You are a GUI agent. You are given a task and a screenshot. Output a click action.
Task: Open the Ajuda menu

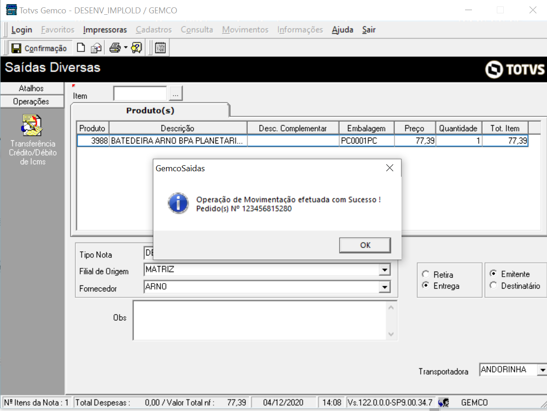coord(342,29)
